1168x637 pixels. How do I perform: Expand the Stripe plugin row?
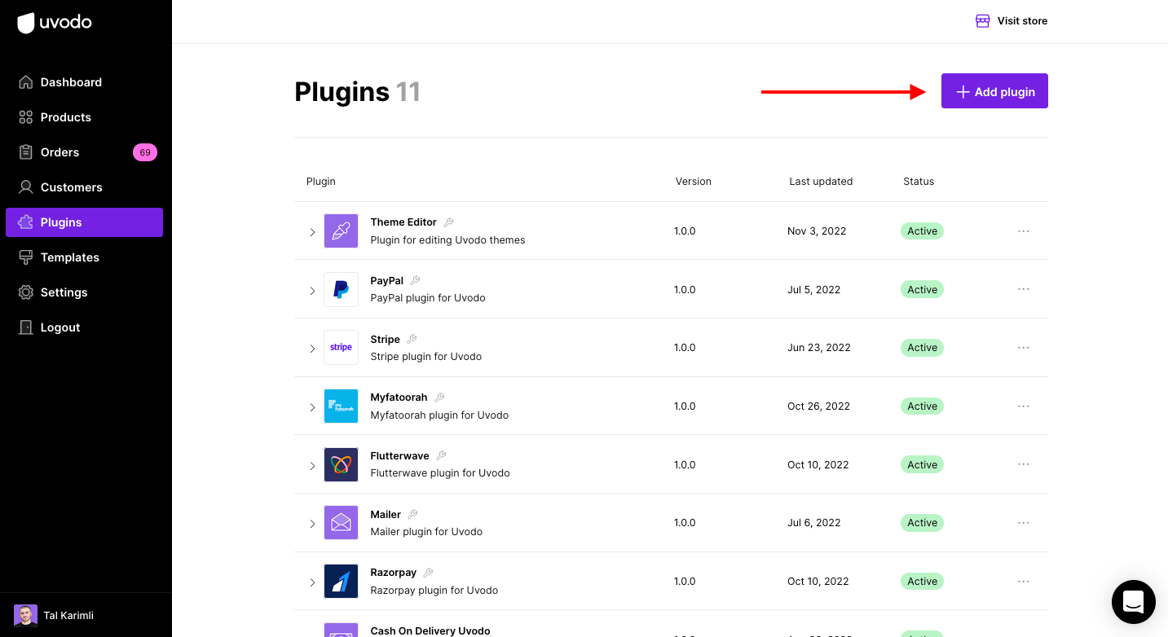(312, 349)
